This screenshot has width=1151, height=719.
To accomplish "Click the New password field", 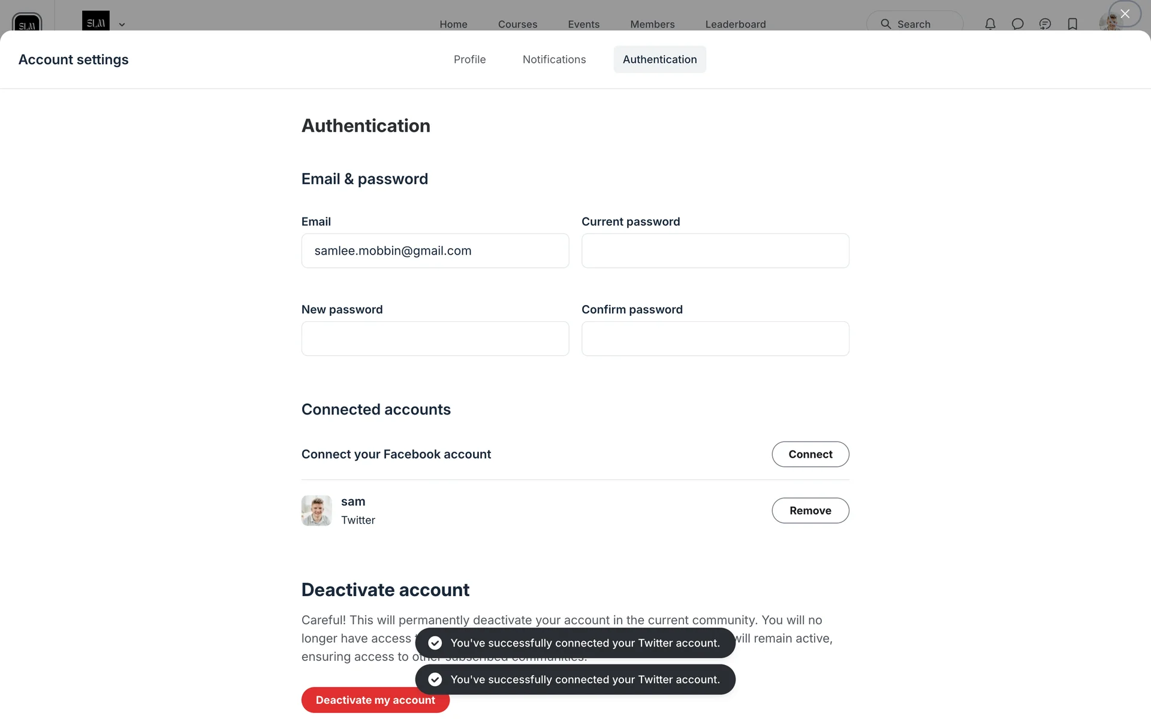I will tap(435, 339).
